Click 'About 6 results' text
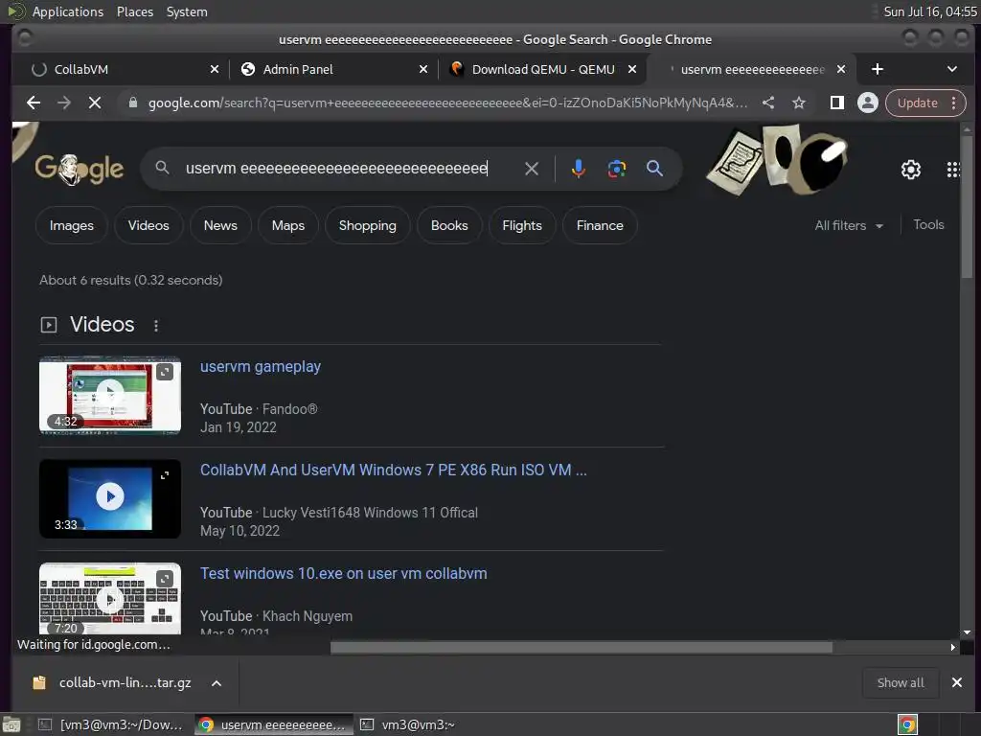 click(130, 281)
